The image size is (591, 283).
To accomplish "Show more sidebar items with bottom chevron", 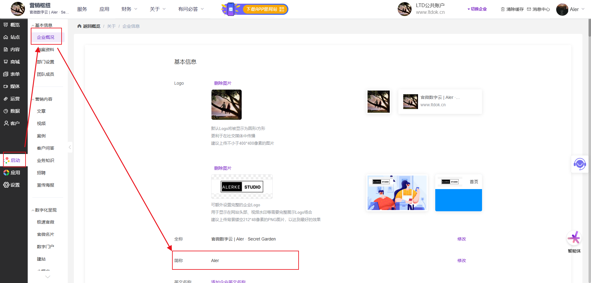I will [48, 277].
